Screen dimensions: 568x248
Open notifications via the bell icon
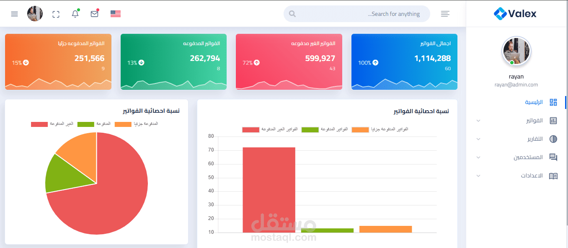point(75,13)
